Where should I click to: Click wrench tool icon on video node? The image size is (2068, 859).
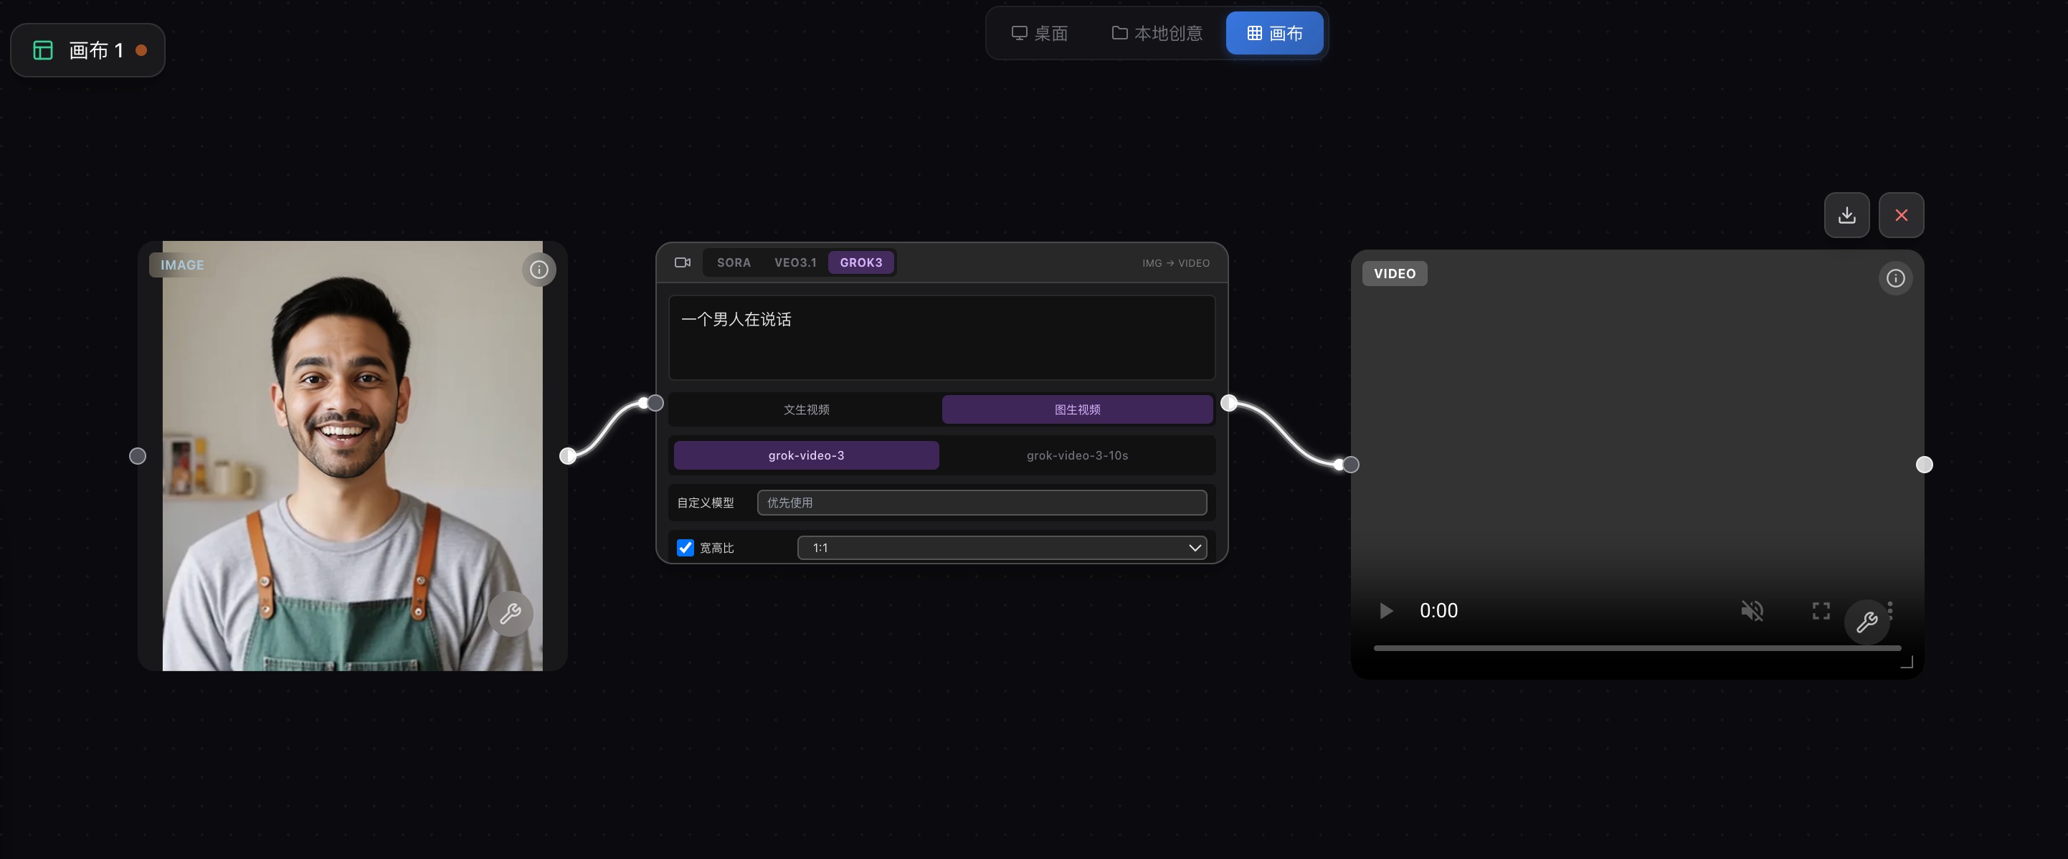(x=1867, y=622)
